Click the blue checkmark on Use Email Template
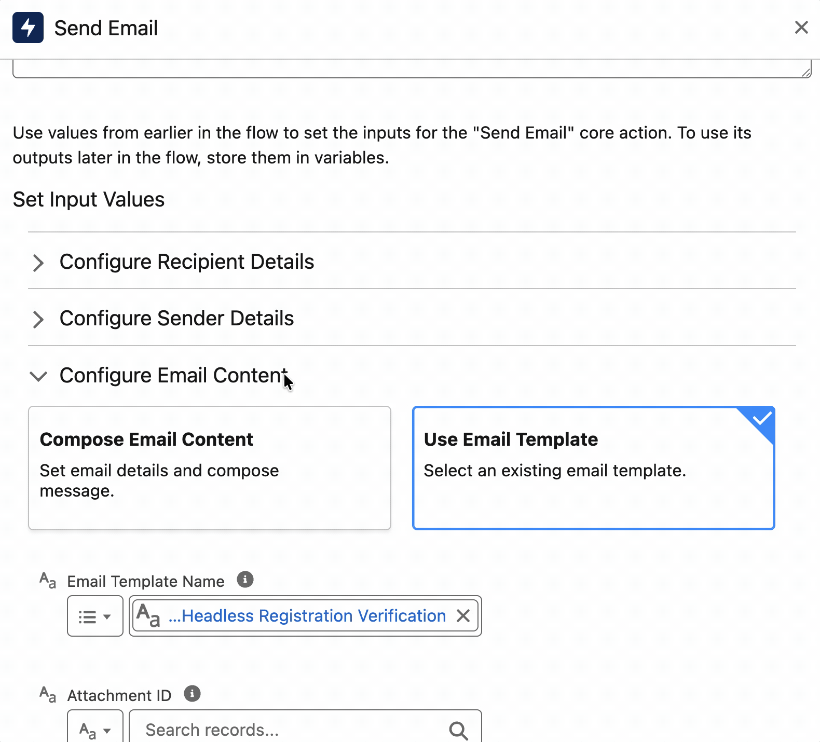 (762, 418)
